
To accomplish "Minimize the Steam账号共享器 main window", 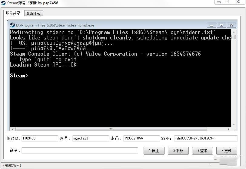I will [x=219, y=2].
